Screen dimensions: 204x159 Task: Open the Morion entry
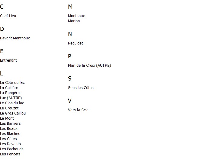pyautogui.click(x=74, y=21)
